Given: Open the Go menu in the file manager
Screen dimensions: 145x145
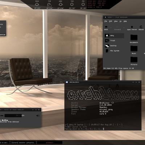Looking at the screenshot, I should coord(121,21).
